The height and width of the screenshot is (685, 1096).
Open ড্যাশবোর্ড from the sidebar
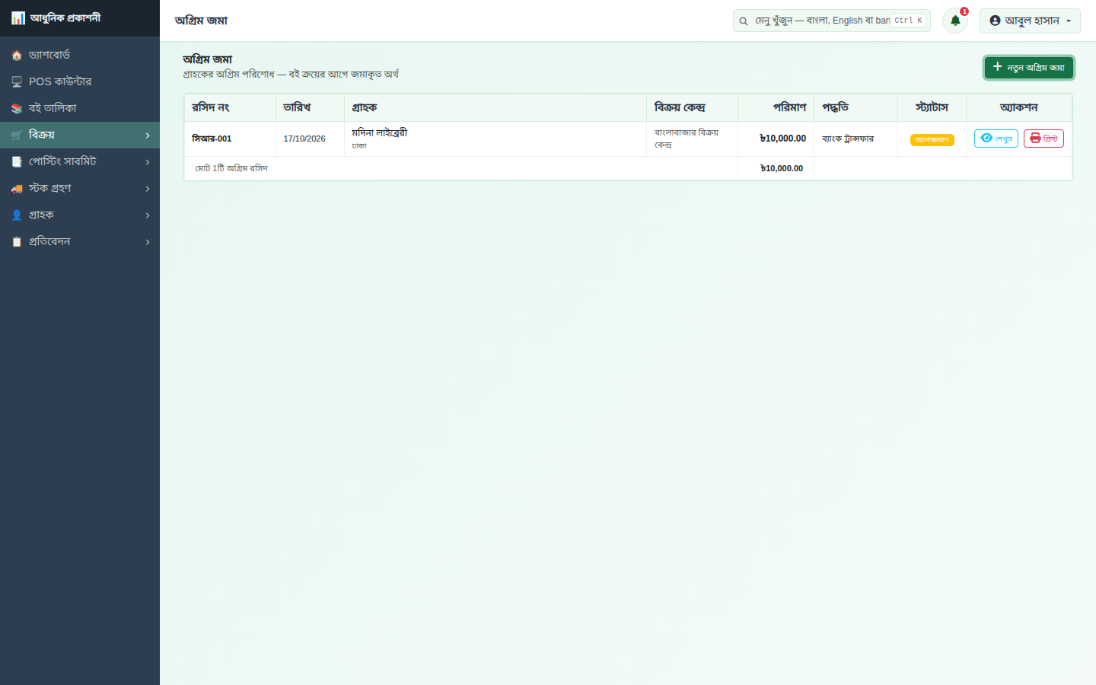[x=80, y=55]
